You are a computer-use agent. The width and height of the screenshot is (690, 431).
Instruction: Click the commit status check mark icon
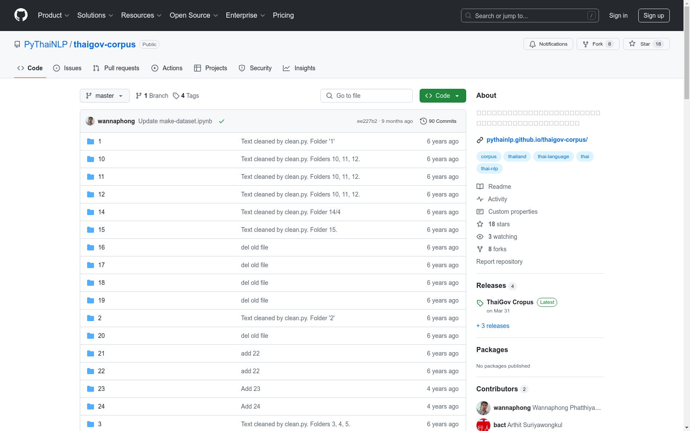(x=222, y=121)
